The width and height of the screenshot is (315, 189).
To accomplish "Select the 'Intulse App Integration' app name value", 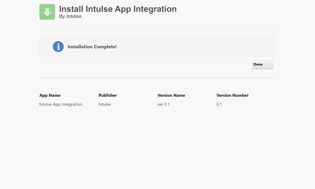I will tap(61, 104).
